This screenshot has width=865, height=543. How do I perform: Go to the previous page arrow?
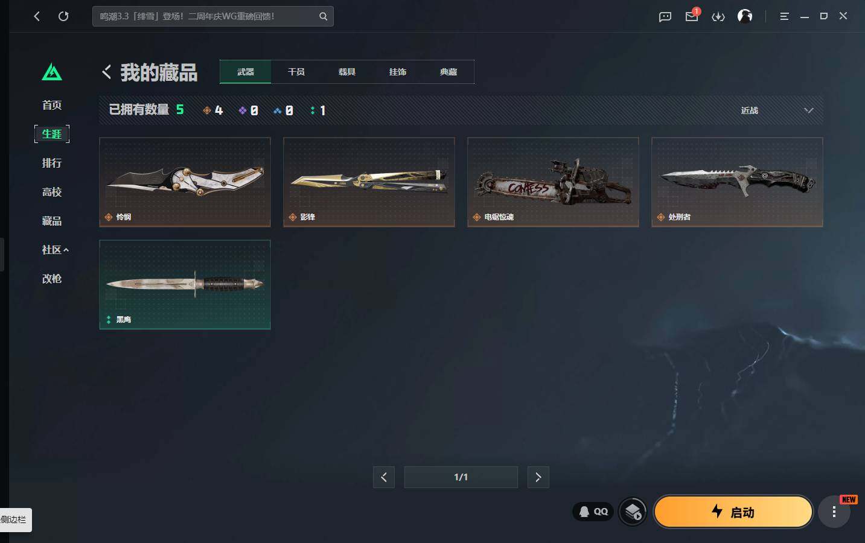click(384, 477)
